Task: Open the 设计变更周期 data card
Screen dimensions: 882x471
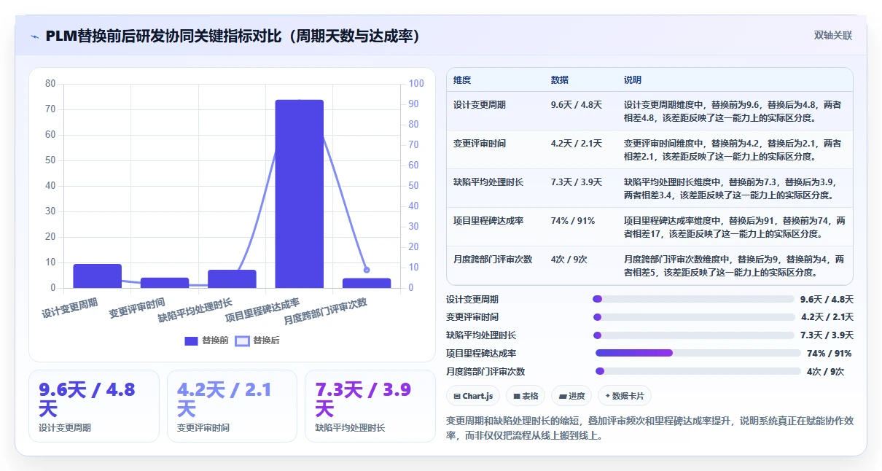Action: [x=94, y=406]
